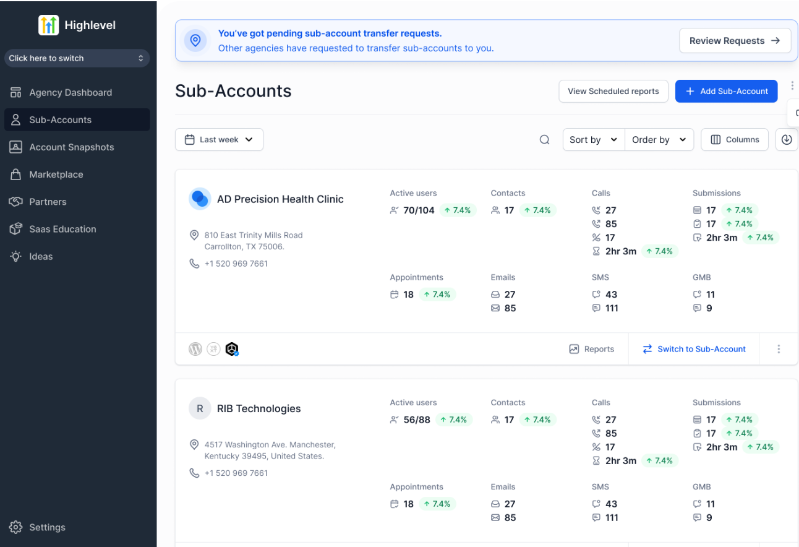
Task: Click RIB Technologies SMS value 43
Action: click(x=612, y=504)
